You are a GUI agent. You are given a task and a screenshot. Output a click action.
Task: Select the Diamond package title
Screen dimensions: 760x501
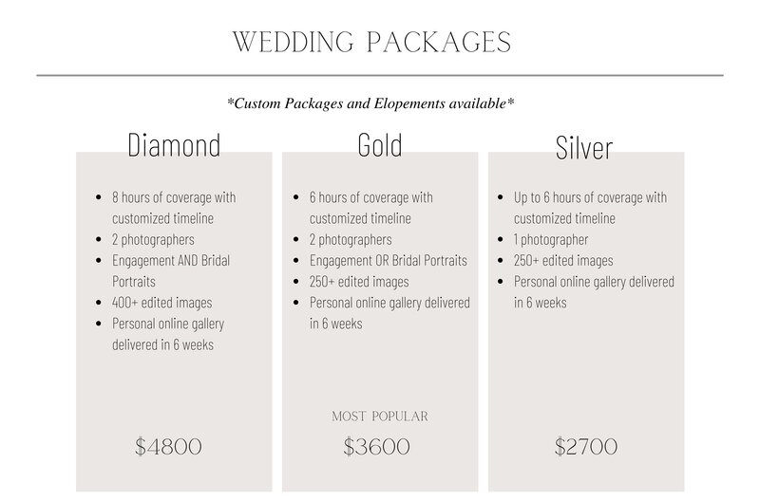[x=174, y=145]
